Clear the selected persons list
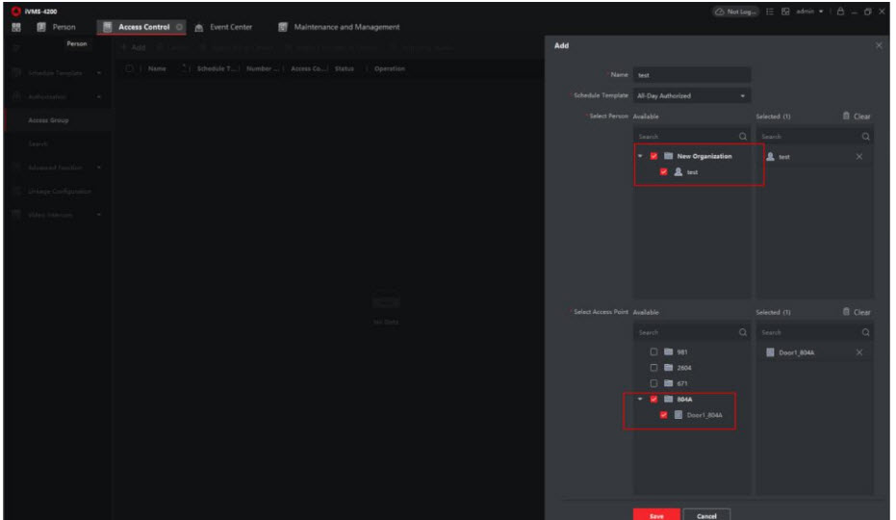The height and width of the screenshot is (520, 896). pos(856,117)
